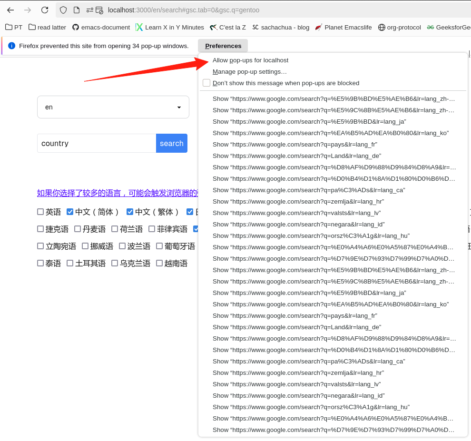This screenshot has width=471, height=441.
Task: Check the 英语 language checkbox
Action: point(40,212)
